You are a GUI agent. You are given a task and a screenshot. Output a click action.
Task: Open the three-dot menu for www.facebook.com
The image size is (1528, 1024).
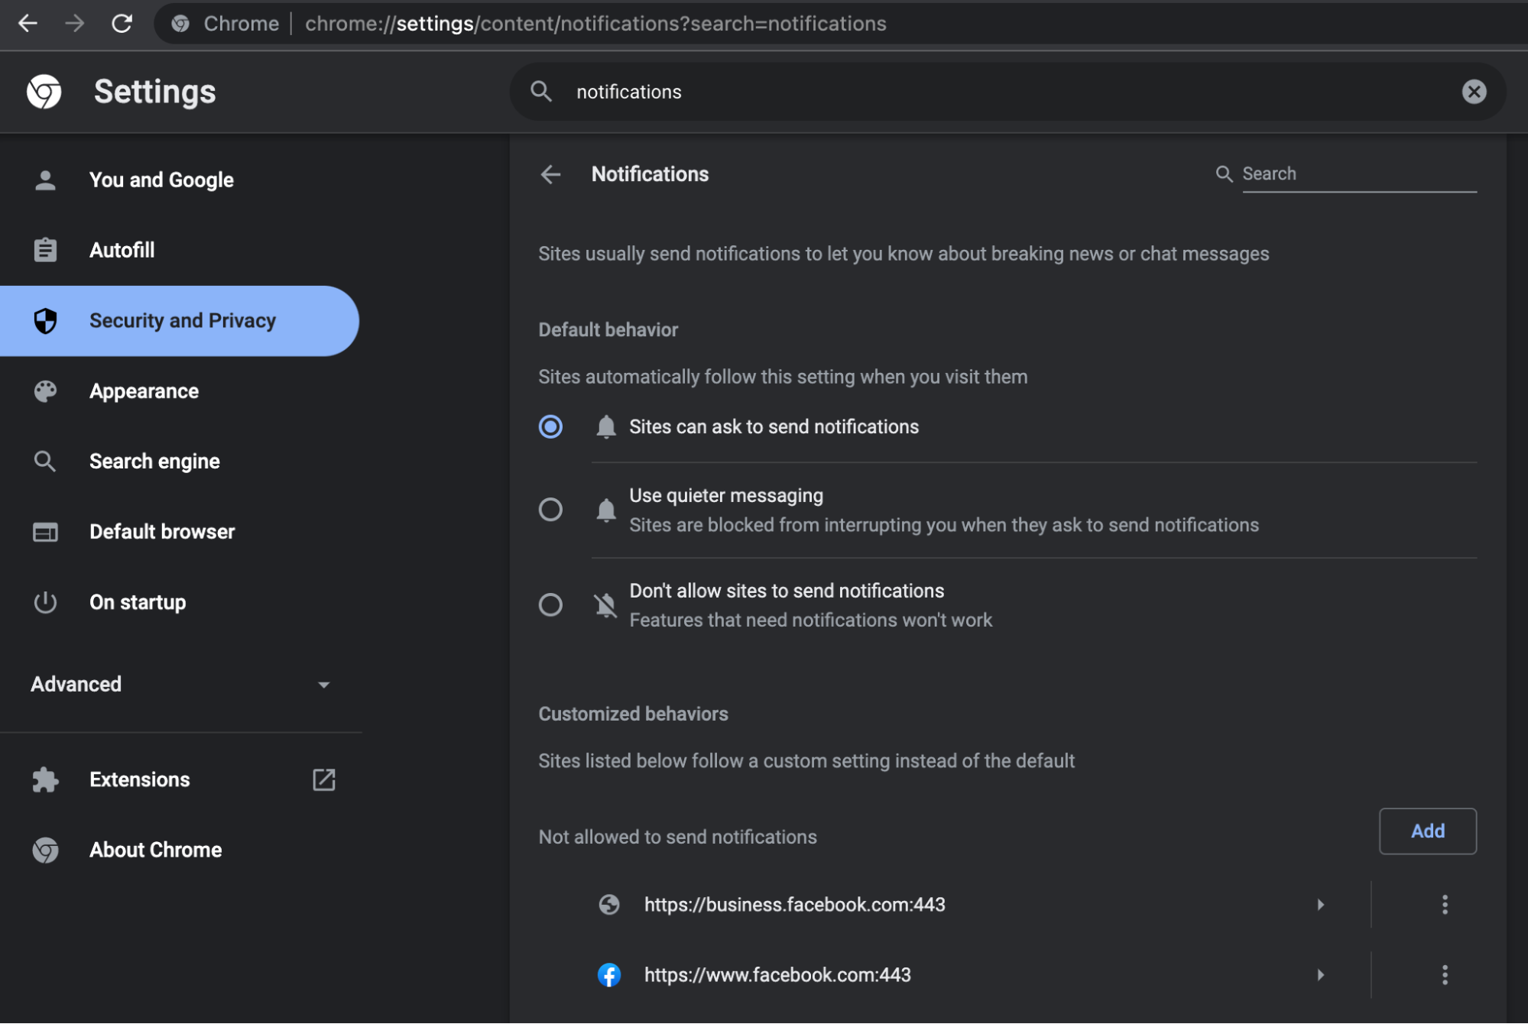point(1445,974)
